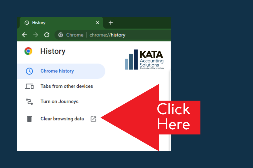Click the trash can icon
The height and width of the screenshot is (168, 253).
[x=29, y=119]
